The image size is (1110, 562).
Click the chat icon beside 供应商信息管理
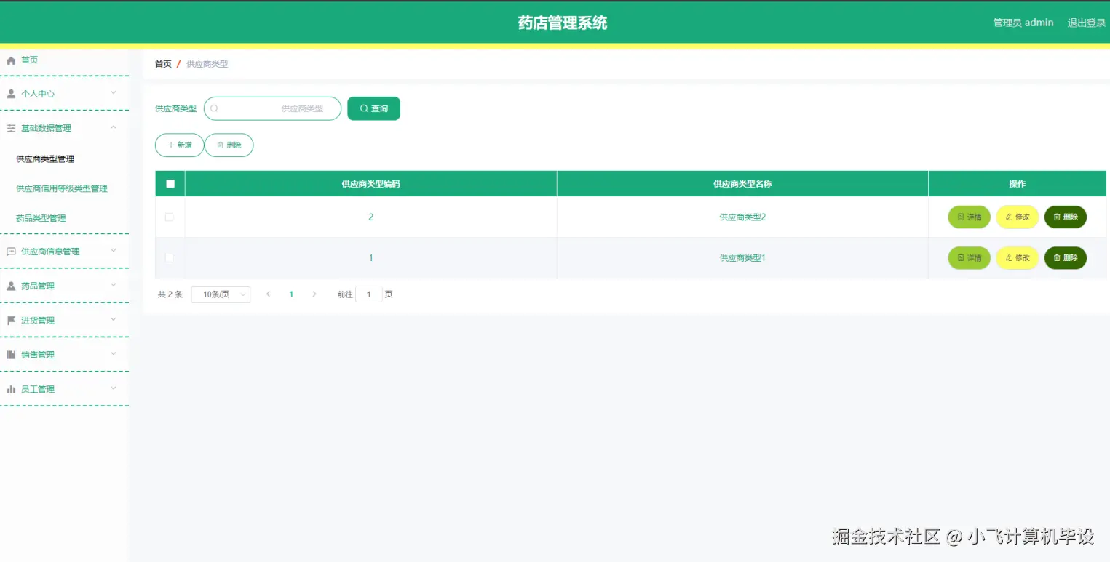click(11, 252)
